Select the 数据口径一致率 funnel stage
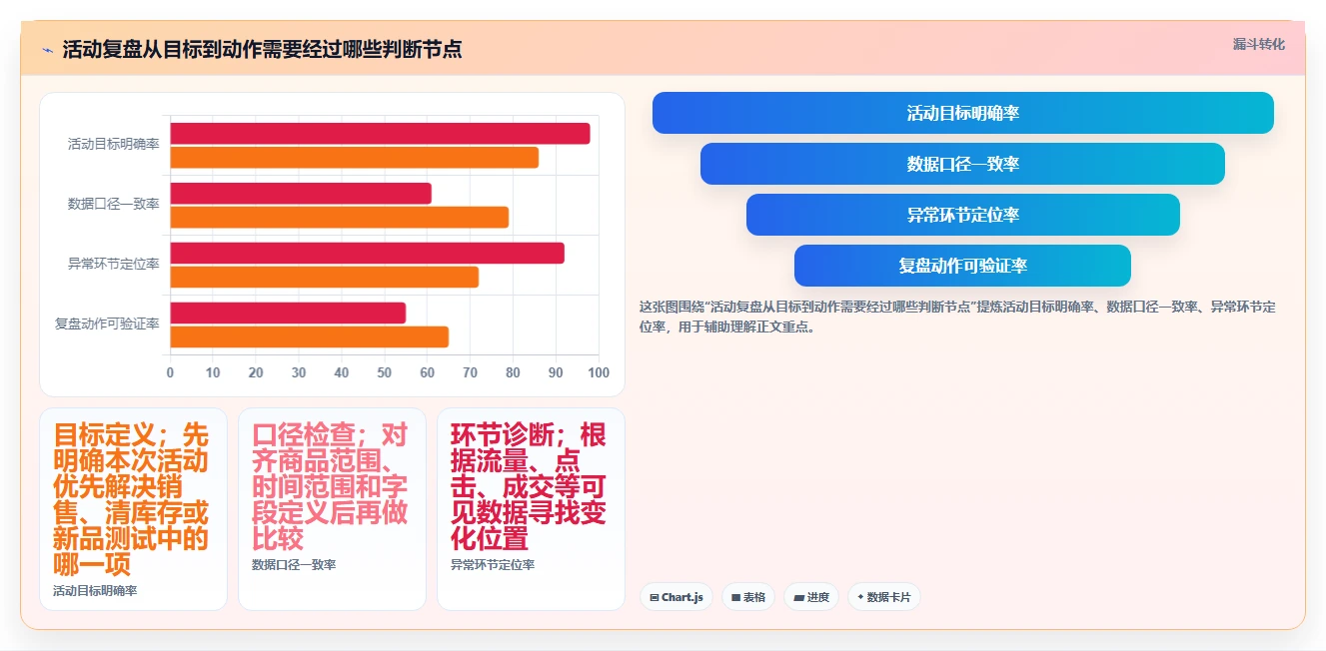 pyautogui.click(x=962, y=164)
